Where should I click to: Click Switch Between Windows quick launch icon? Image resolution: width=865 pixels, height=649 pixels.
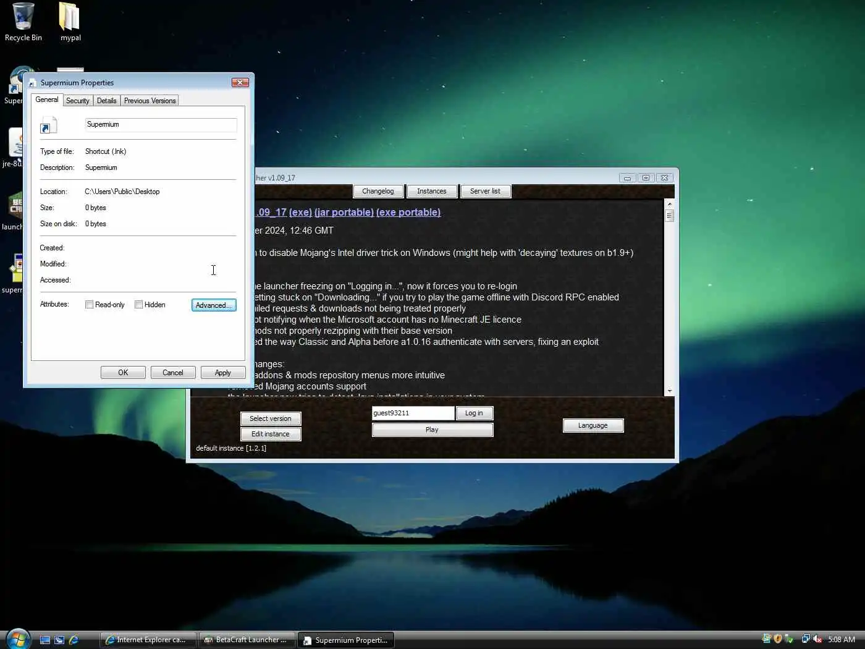(x=59, y=640)
